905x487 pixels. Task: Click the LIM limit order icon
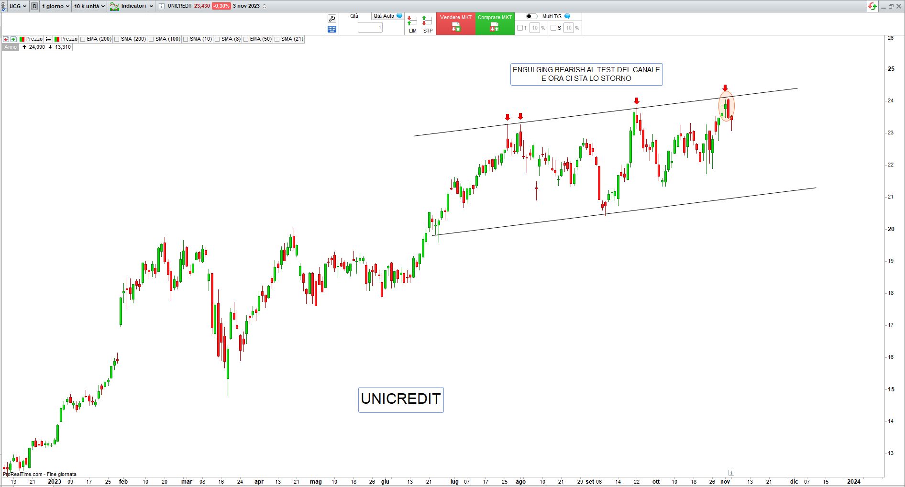pyautogui.click(x=412, y=24)
